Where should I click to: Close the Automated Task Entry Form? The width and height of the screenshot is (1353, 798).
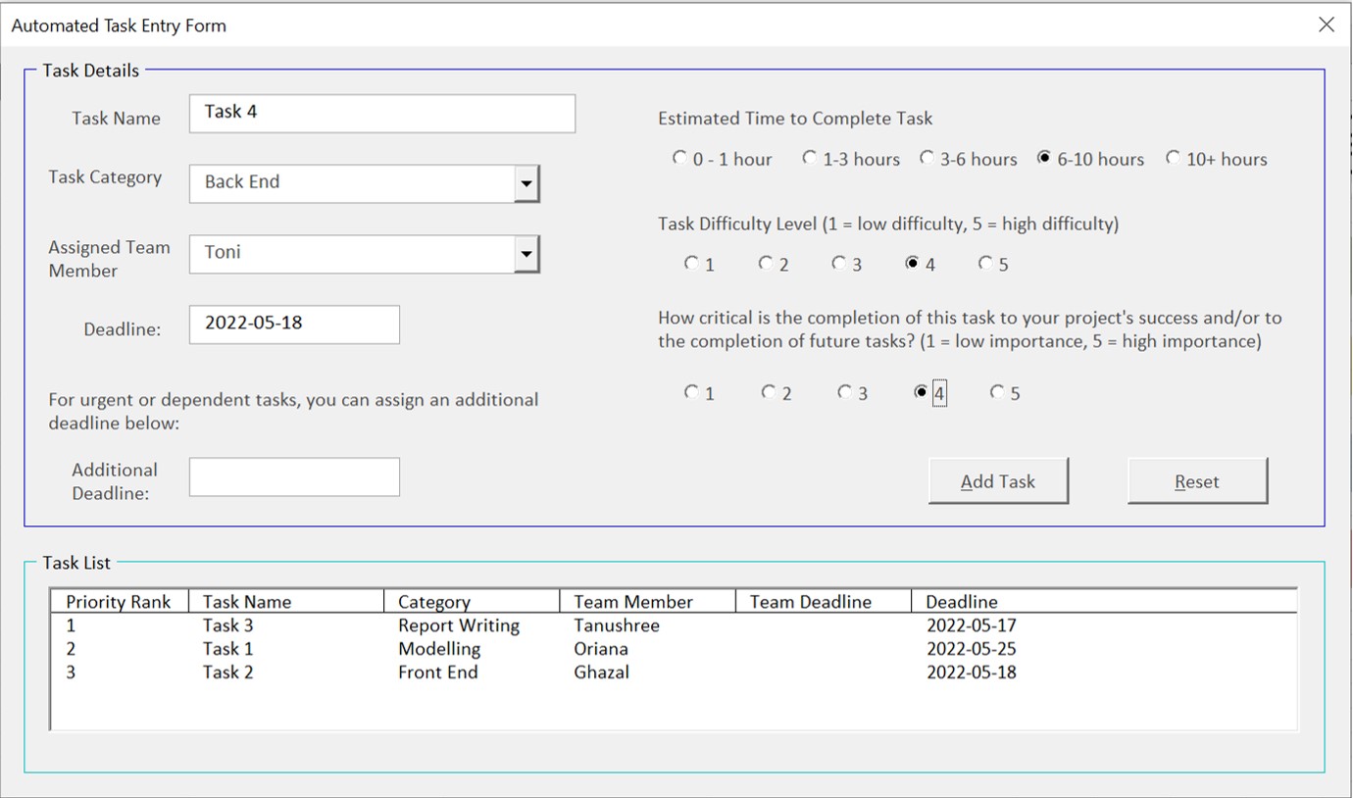(x=1327, y=25)
